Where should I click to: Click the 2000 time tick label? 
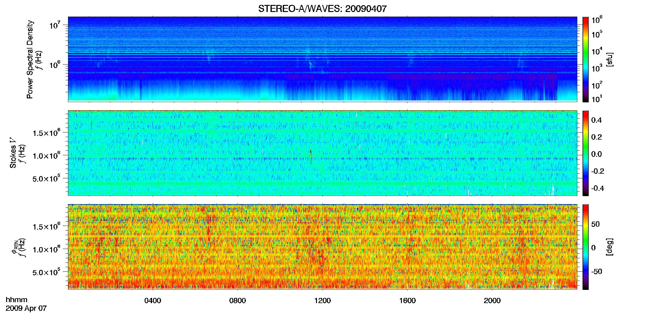pyautogui.click(x=492, y=301)
